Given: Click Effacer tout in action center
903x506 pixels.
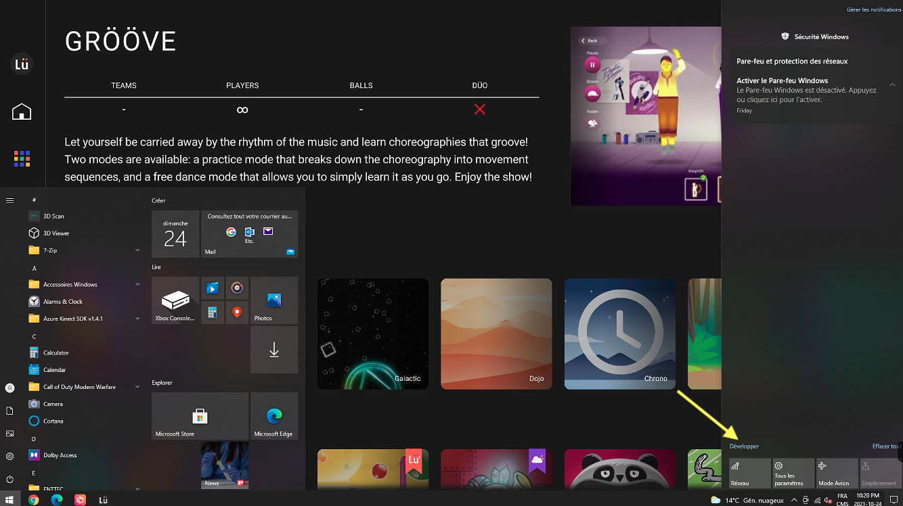Looking at the screenshot, I should [x=887, y=446].
